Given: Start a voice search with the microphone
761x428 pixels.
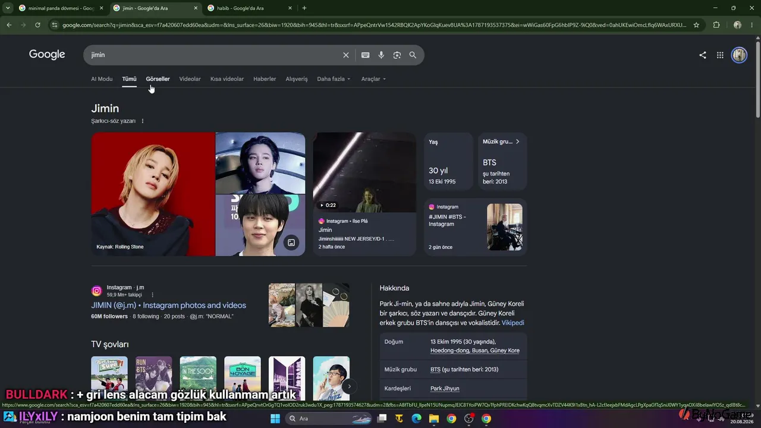Looking at the screenshot, I should click(x=381, y=55).
